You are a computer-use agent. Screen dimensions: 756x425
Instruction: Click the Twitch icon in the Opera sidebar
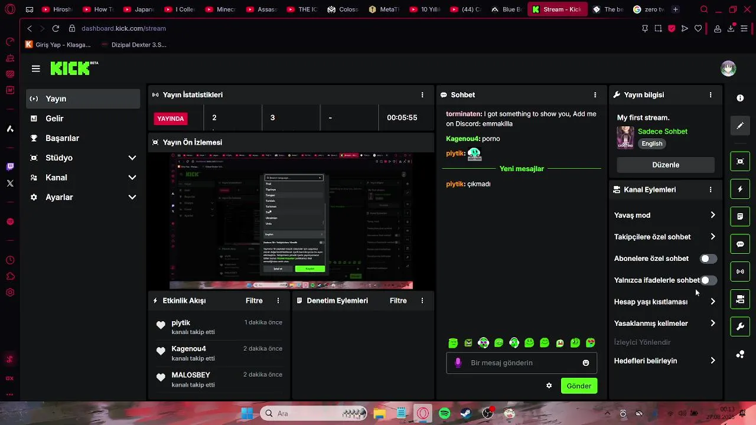[10, 167]
